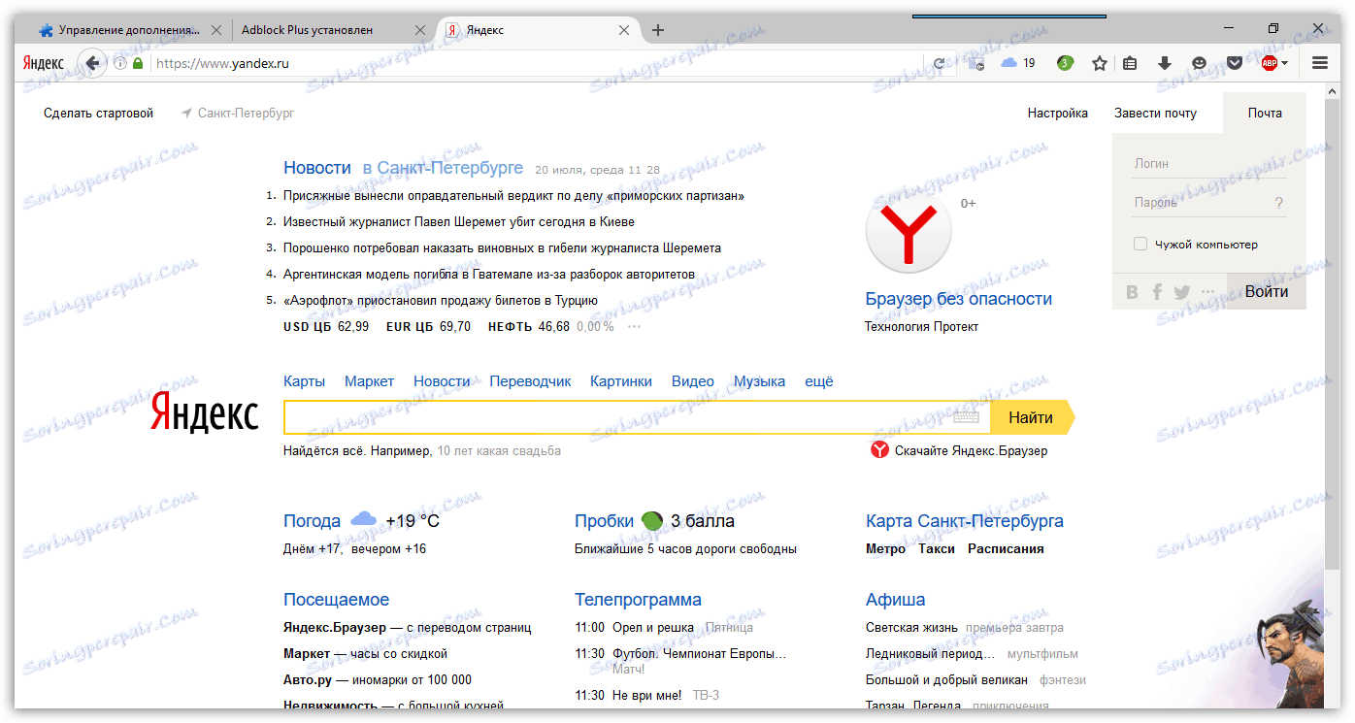Click the mail key icon in toolbar
Image resolution: width=1355 pixels, height=723 pixels.
976,63
